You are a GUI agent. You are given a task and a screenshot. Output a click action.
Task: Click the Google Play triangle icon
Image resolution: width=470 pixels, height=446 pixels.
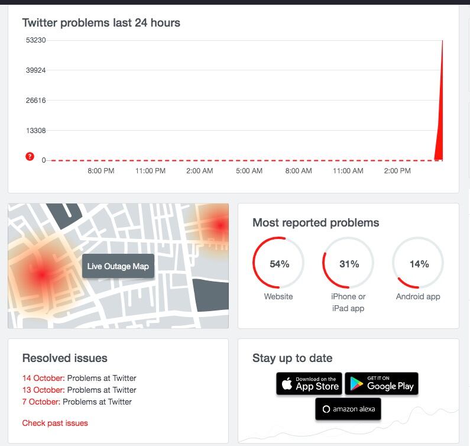(356, 384)
